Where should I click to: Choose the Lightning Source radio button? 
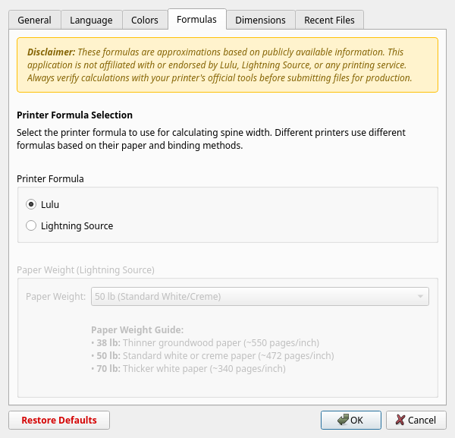click(31, 225)
